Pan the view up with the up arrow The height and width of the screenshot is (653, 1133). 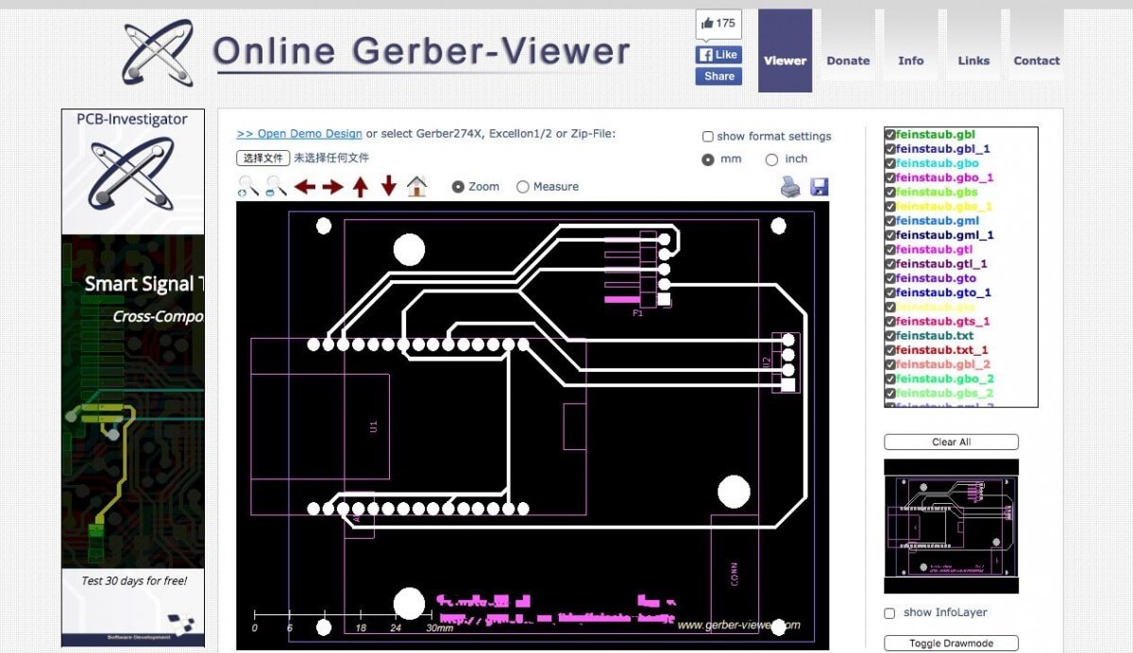[x=360, y=187]
